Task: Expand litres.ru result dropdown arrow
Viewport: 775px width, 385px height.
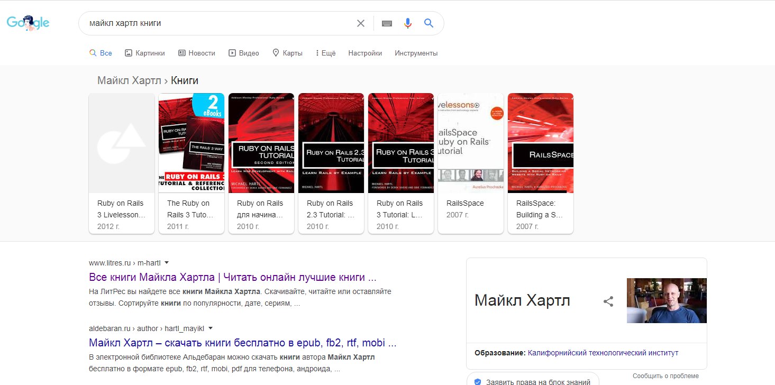Action: [167, 262]
